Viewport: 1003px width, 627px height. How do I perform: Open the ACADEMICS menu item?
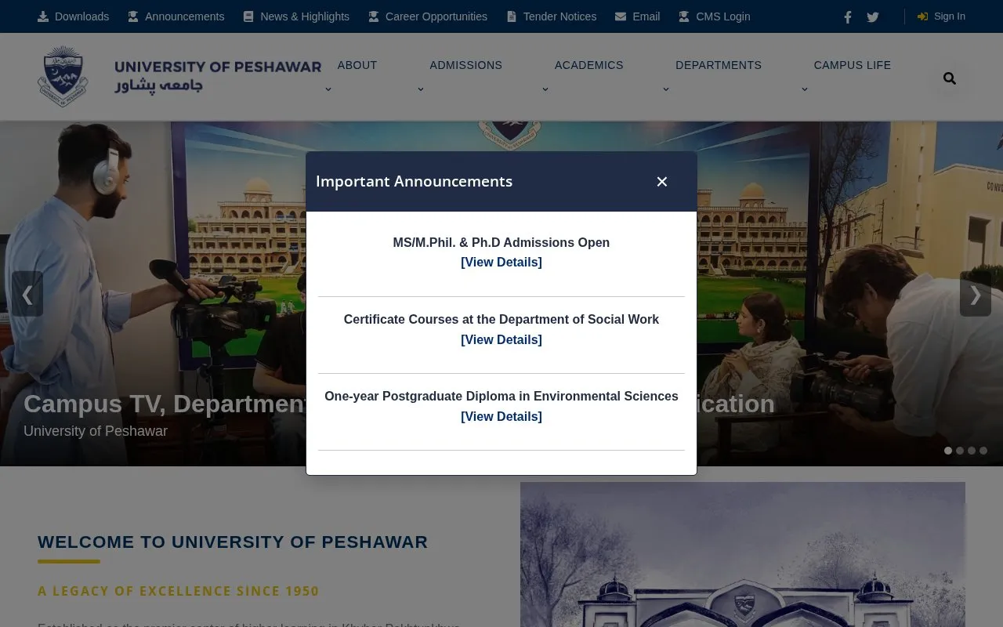pos(589,65)
